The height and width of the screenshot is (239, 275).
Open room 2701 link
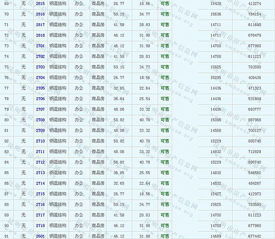pyautogui.click(x=40, y=46)
